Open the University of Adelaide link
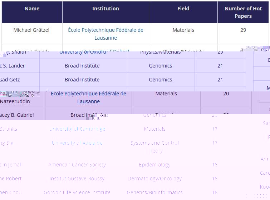 click(77, 143)
